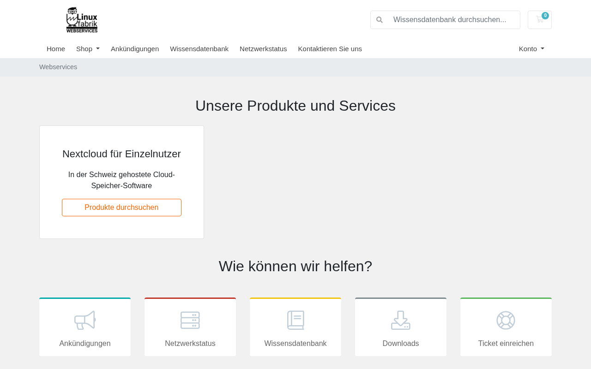Open Ankündigungen in the navigation bar
591x369 pixels.
(135, 49)
